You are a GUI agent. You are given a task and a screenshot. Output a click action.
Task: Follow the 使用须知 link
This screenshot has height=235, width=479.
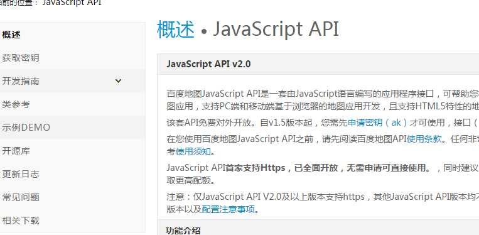(x=193, y=151)
